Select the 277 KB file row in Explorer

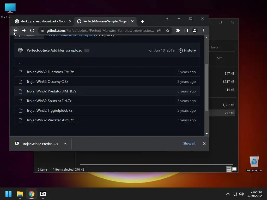[x=222, y=113]
